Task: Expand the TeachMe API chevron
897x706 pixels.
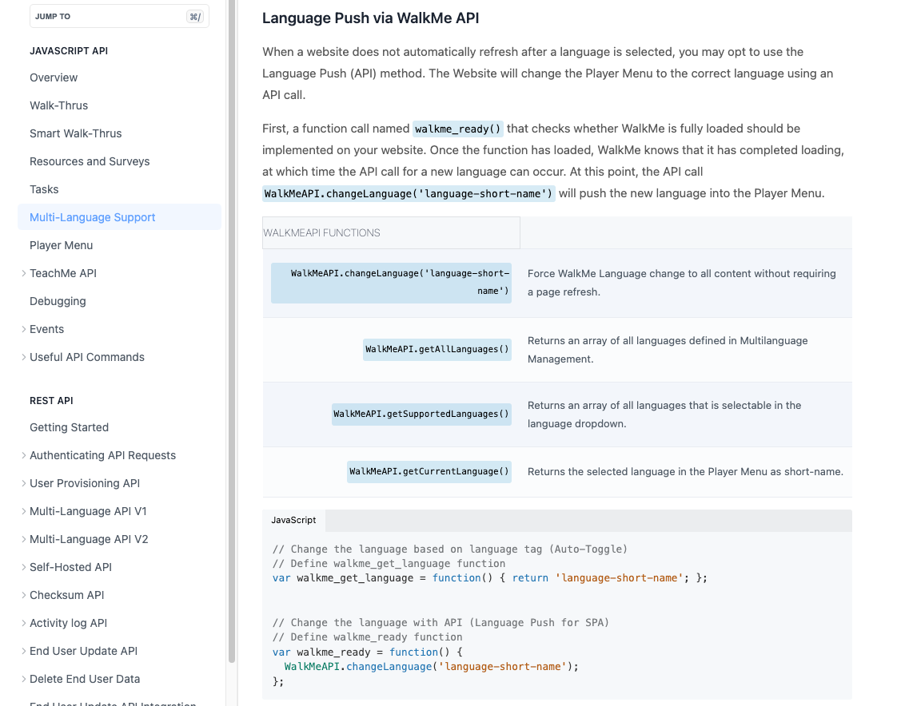Action: tap(24, 273)
